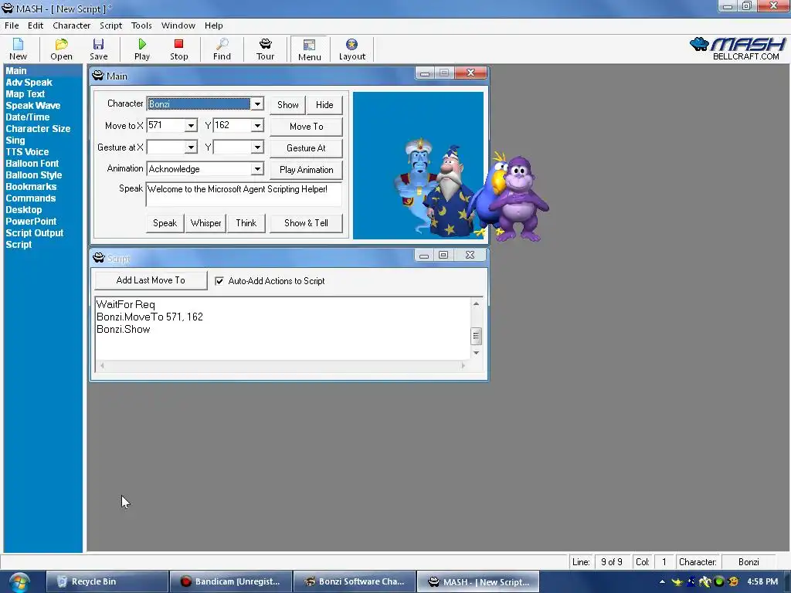This screenshot has width=791, height=593.
Task: Open Script Output in sidebar
Action: coord(34,233)
